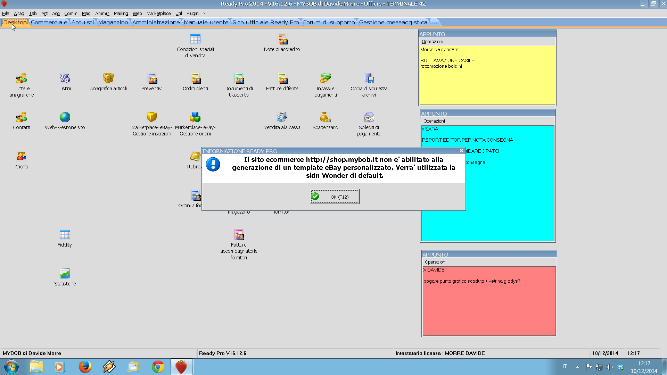
Task: Open Gestione messaggistica tab
Action: point(393,22)
